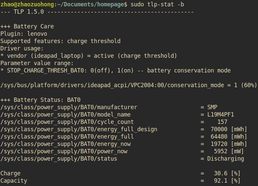
Task: Click the '1 (60%)' conservation mode value
Action: click(245, 85)
